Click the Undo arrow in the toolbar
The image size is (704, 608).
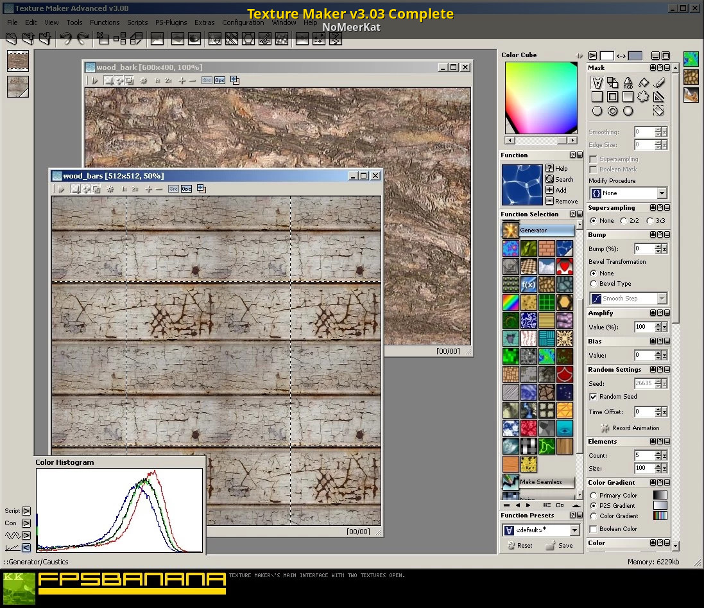coord(66,39)
